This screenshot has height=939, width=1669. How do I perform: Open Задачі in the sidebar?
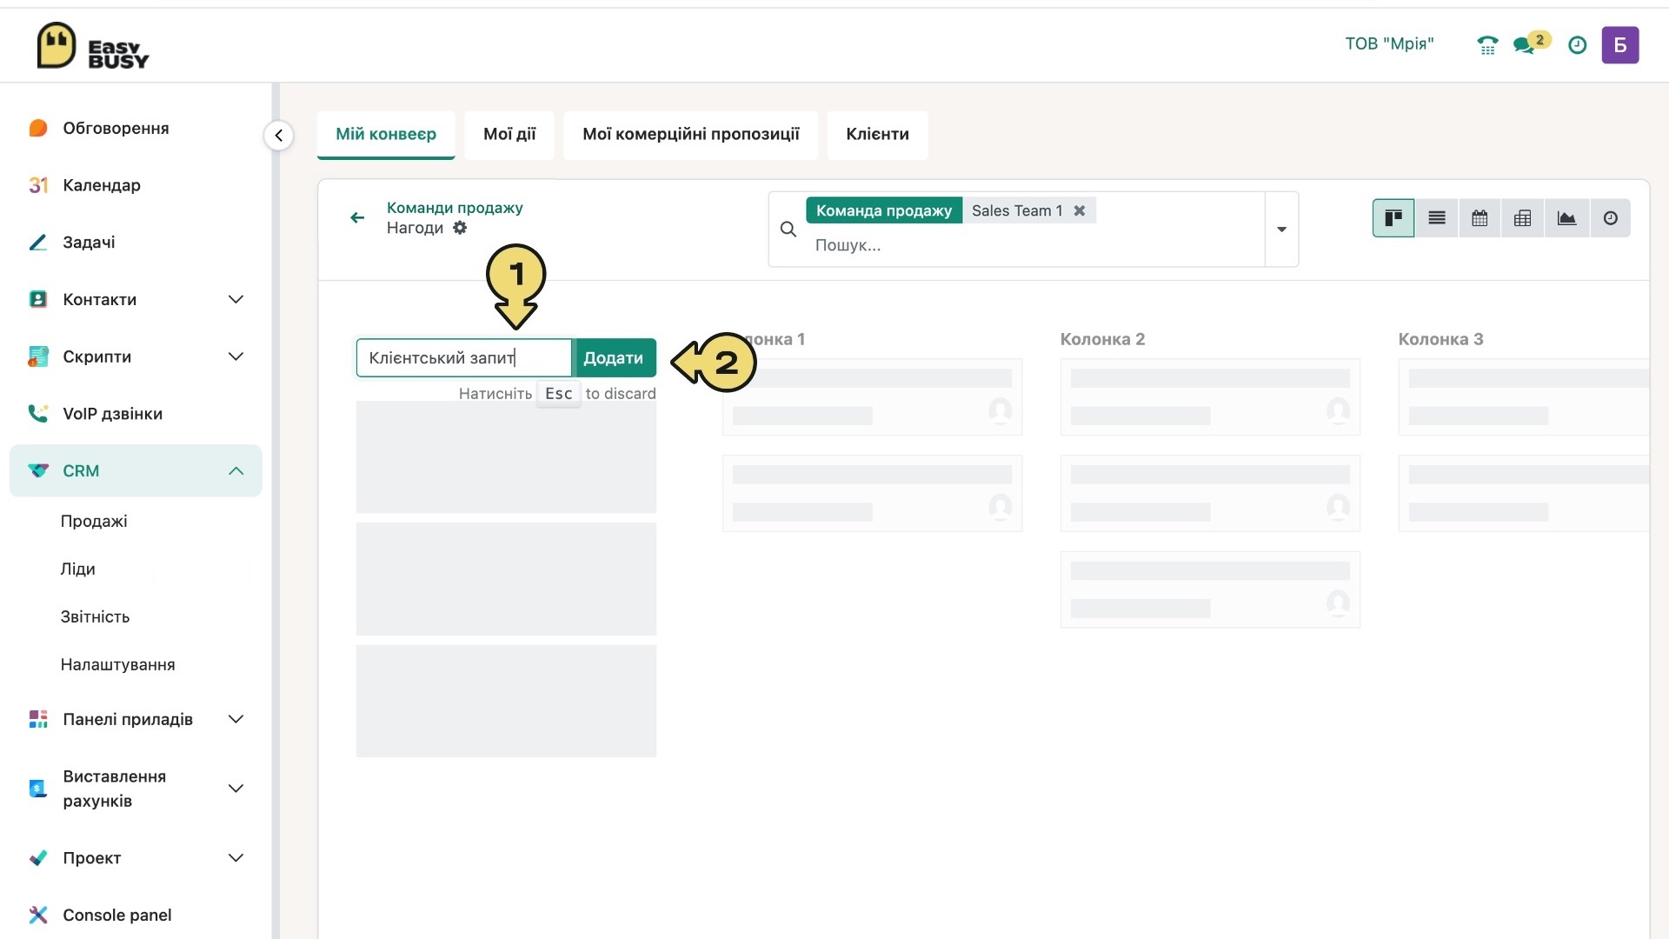point(89,243)
